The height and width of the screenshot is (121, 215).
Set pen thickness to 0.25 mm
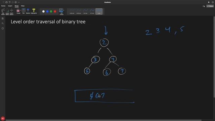click(72, 11)
